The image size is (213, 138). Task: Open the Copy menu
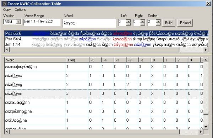click(x=7, y=10)
